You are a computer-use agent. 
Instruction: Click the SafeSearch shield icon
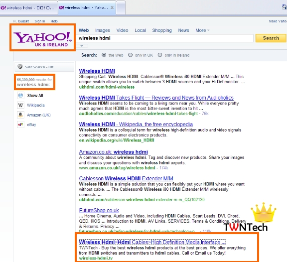(x=20, y=67)
